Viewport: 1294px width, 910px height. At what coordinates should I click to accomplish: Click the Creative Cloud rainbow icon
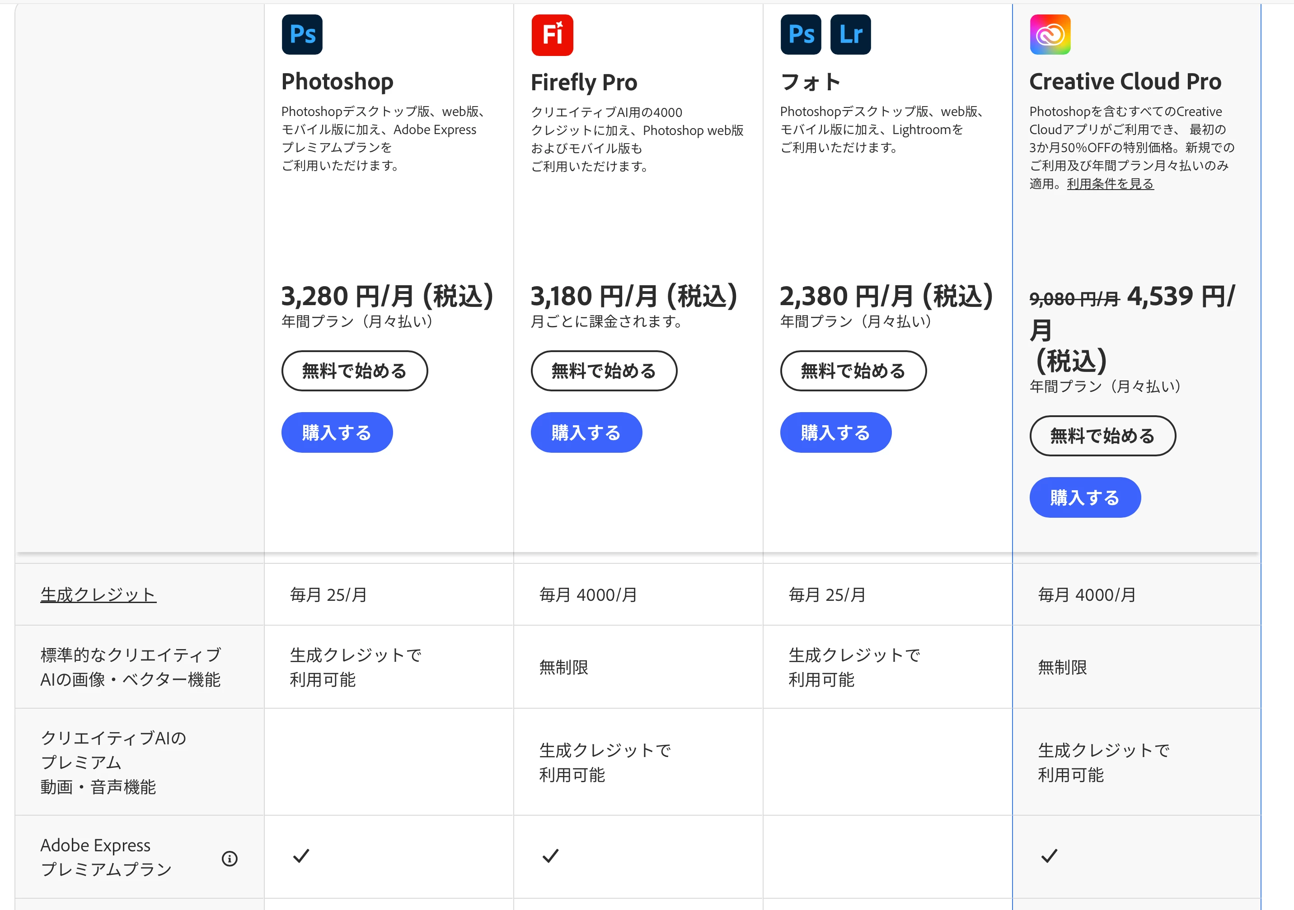[x=1050, y=35]
